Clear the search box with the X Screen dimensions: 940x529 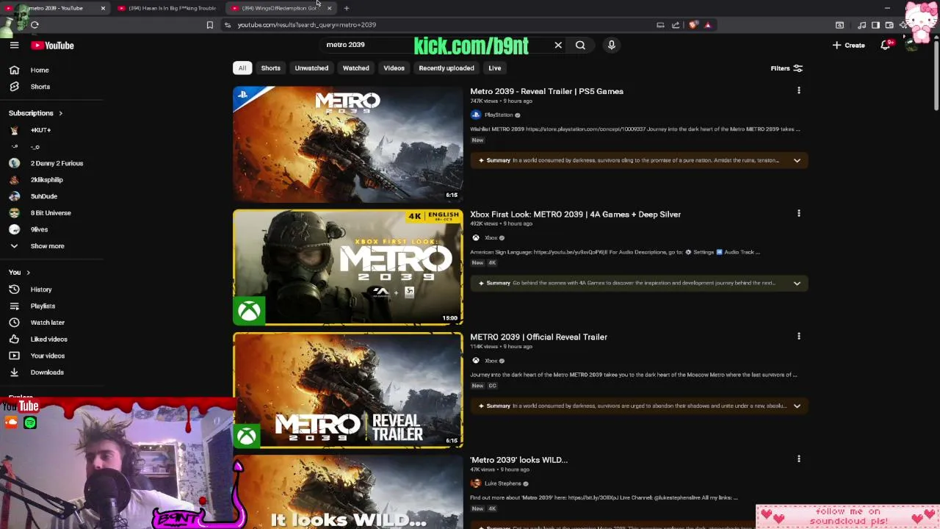click(558, 45)
